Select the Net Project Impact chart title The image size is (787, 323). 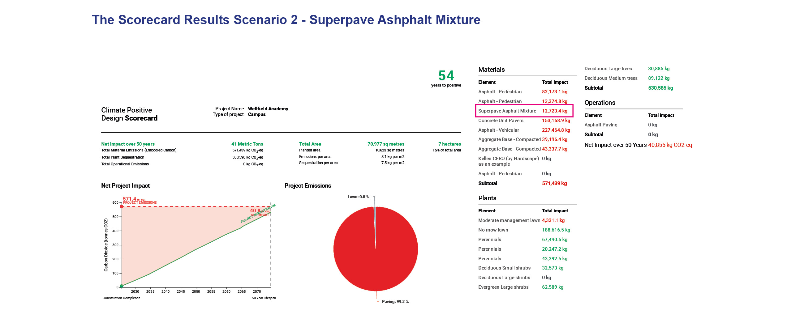click(x=125, y=186)
